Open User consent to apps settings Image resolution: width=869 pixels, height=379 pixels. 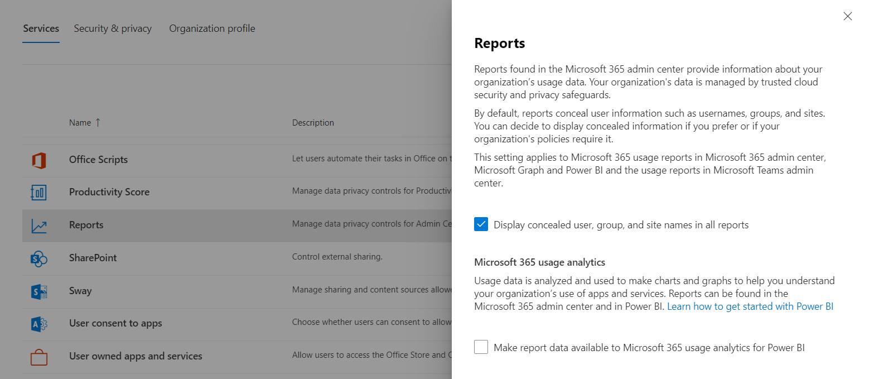pyautogui.click(x=115, y=323)
